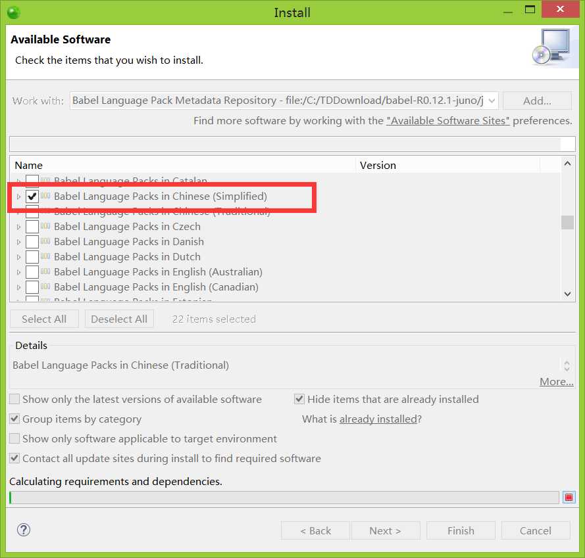The width and height of the screenshot is (585, 558).
Task: Expand the Chinese (Simplified) tree node
Action: [18, 197]
